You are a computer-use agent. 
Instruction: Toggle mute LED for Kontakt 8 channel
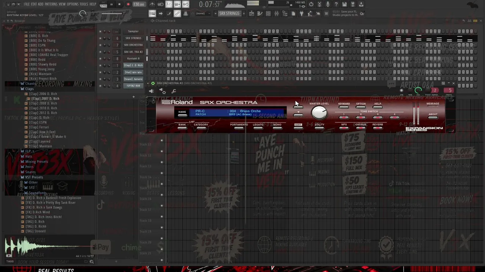(x=100, y=59)
